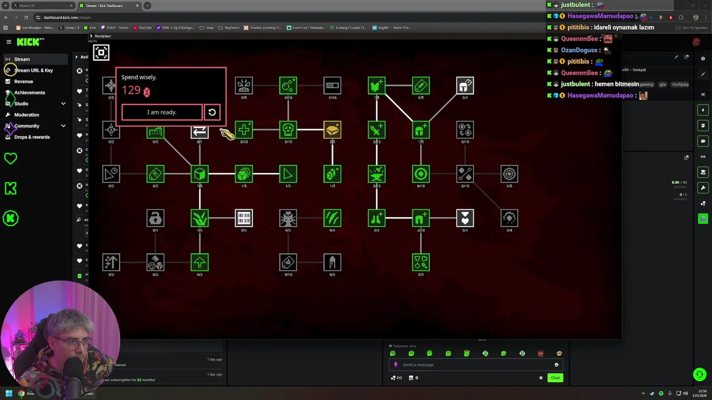Click the white helmet question-mark node
Image resolution: width=712 pixels, height=400 pixels.
[465, 86]
